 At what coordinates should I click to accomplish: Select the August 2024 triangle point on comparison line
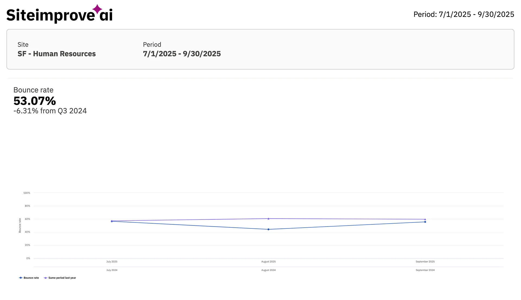pyautogui.click(x=268, y=218)
